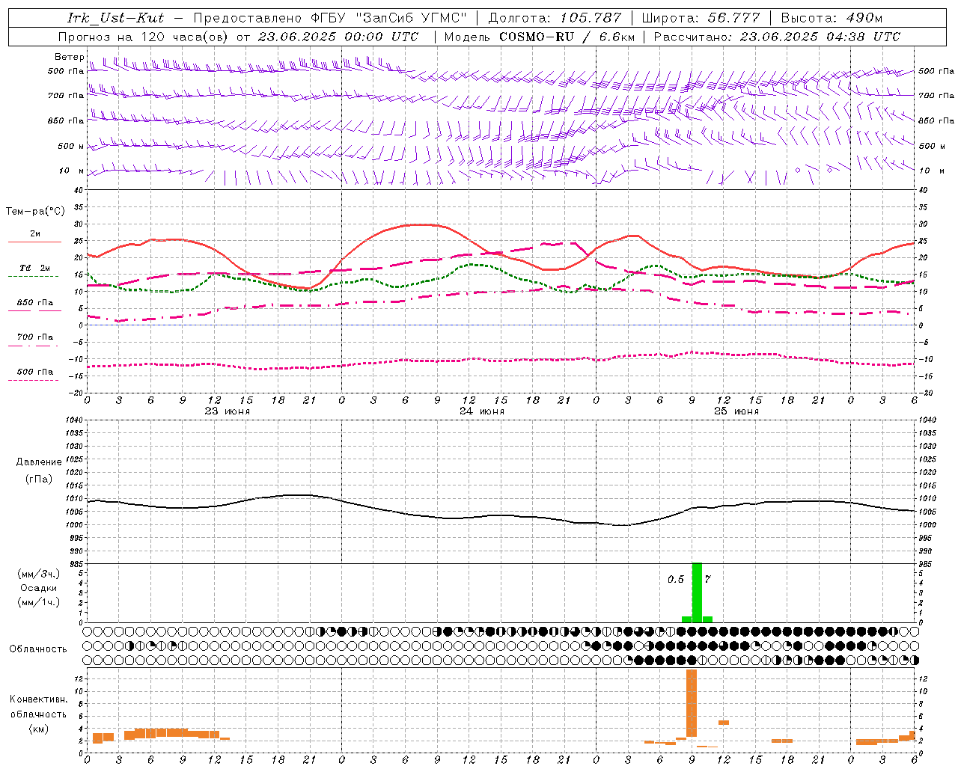Select the (мм/1ч.) precipitation unit label
Viewport: 958px width, 766px height.
tap(39, 602)
